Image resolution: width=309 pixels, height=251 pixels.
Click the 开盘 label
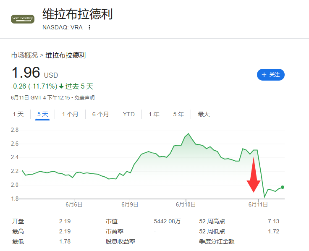[x=18, y=221]
